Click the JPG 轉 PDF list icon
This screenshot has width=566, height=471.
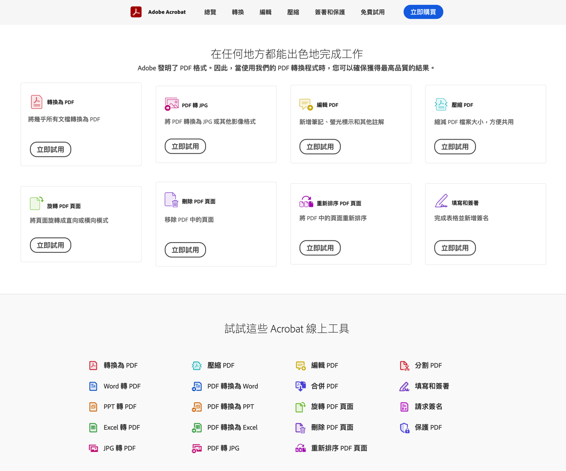(93, 448)
